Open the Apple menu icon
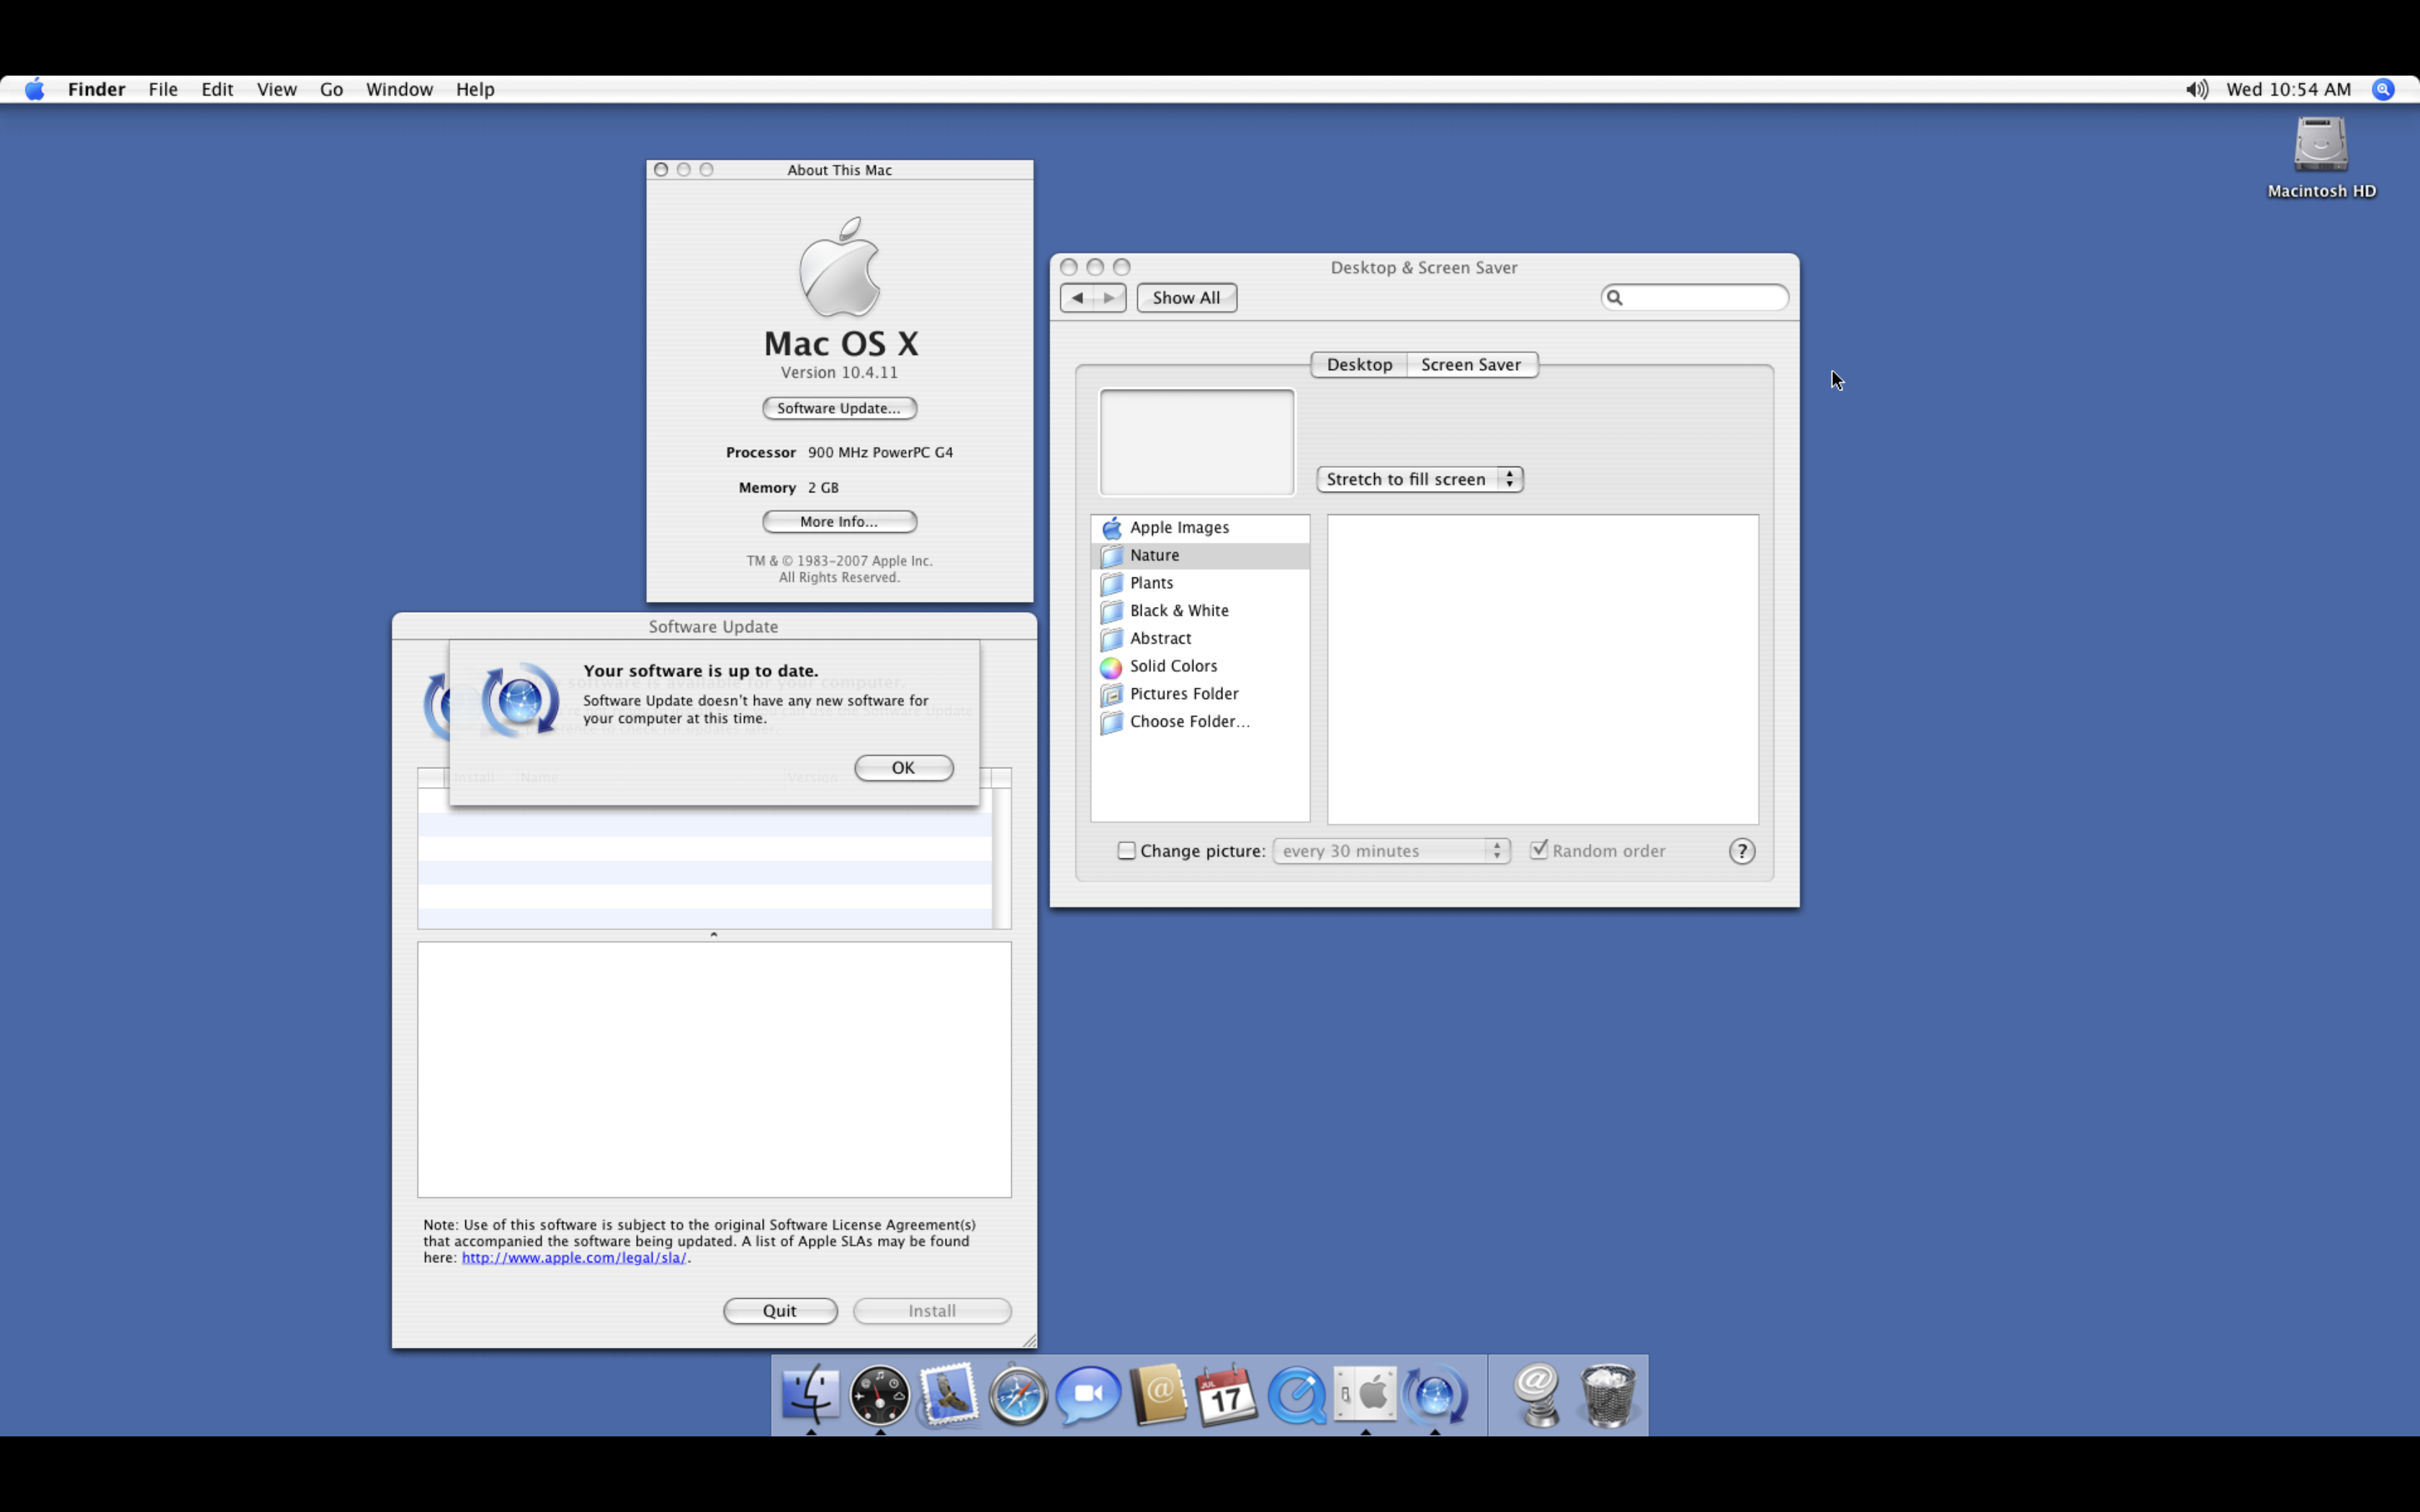Viewport: 2420px width, 1512px height. 35,89
